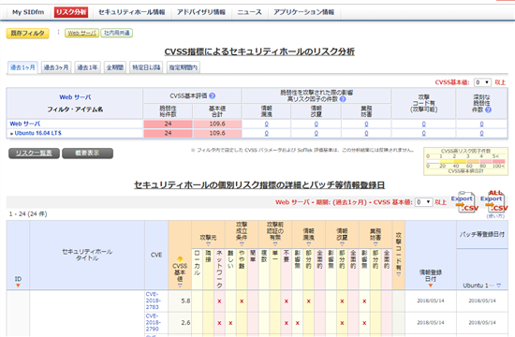Open the Web サーバ row link
Image resolution: width=515 pixels, height=337 pixels.
click(25, 124)
